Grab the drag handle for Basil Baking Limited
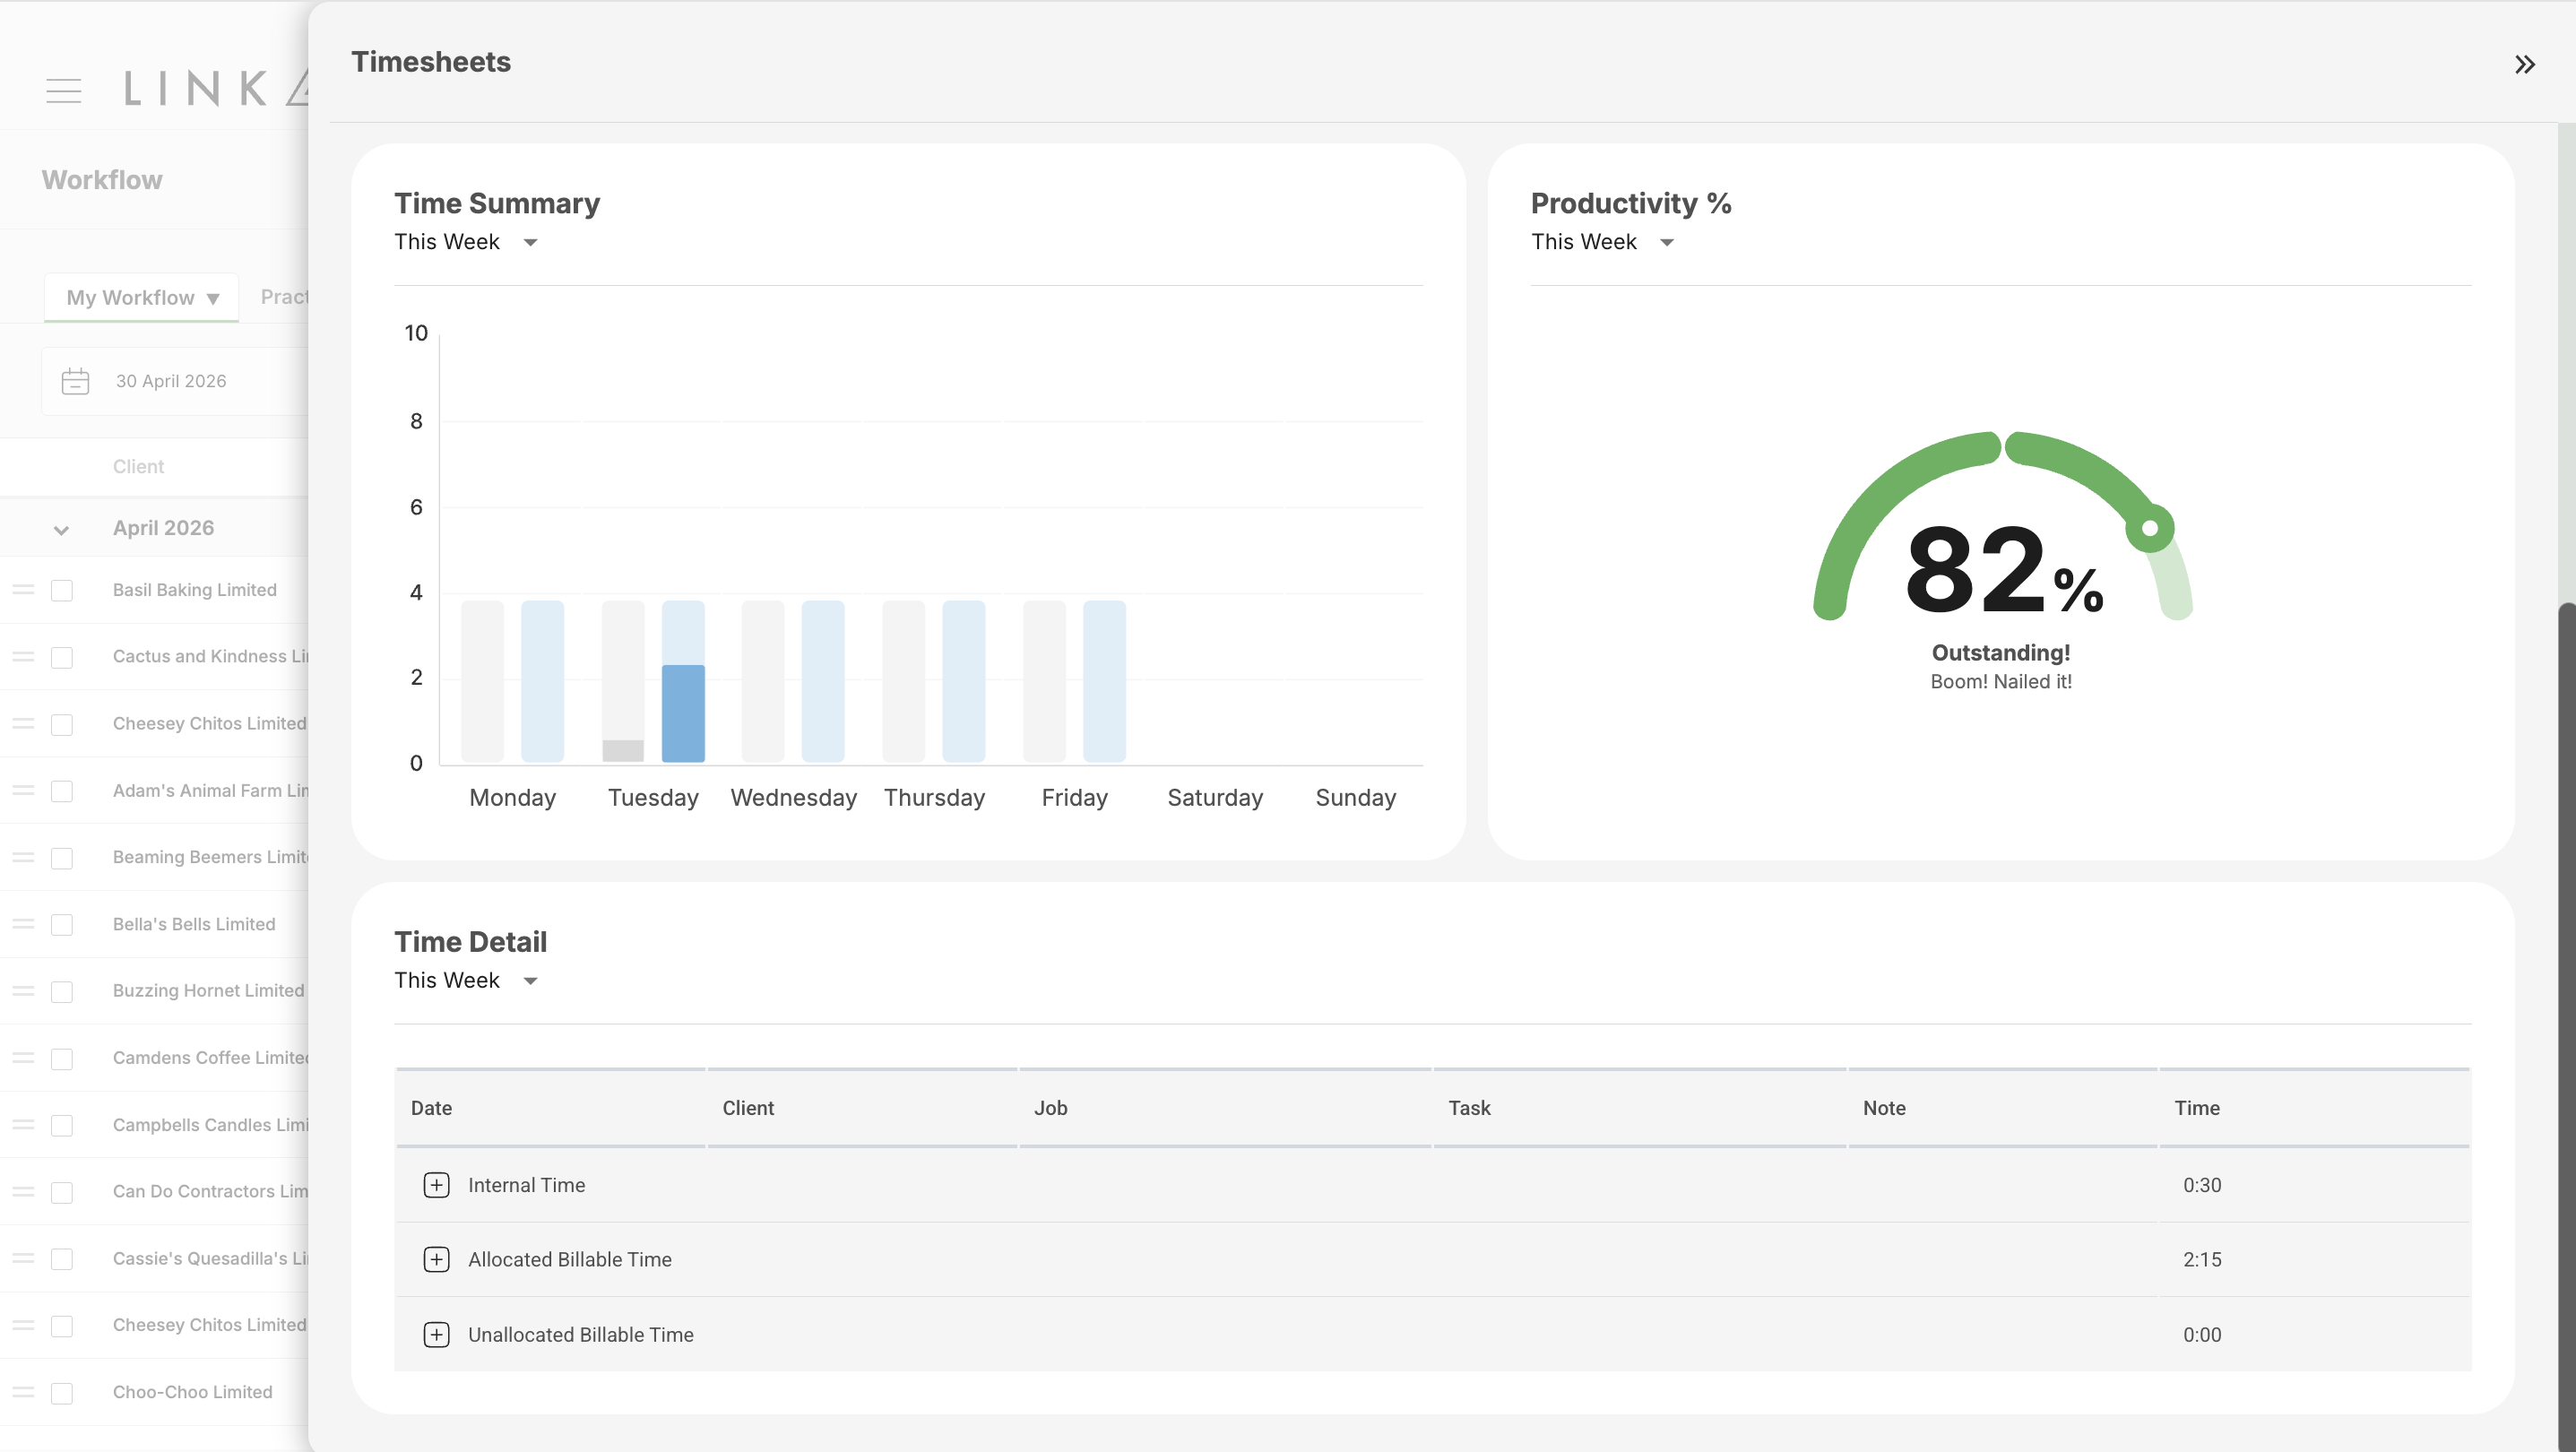This screenshot has width=2576, height=1452. point(23,590)
